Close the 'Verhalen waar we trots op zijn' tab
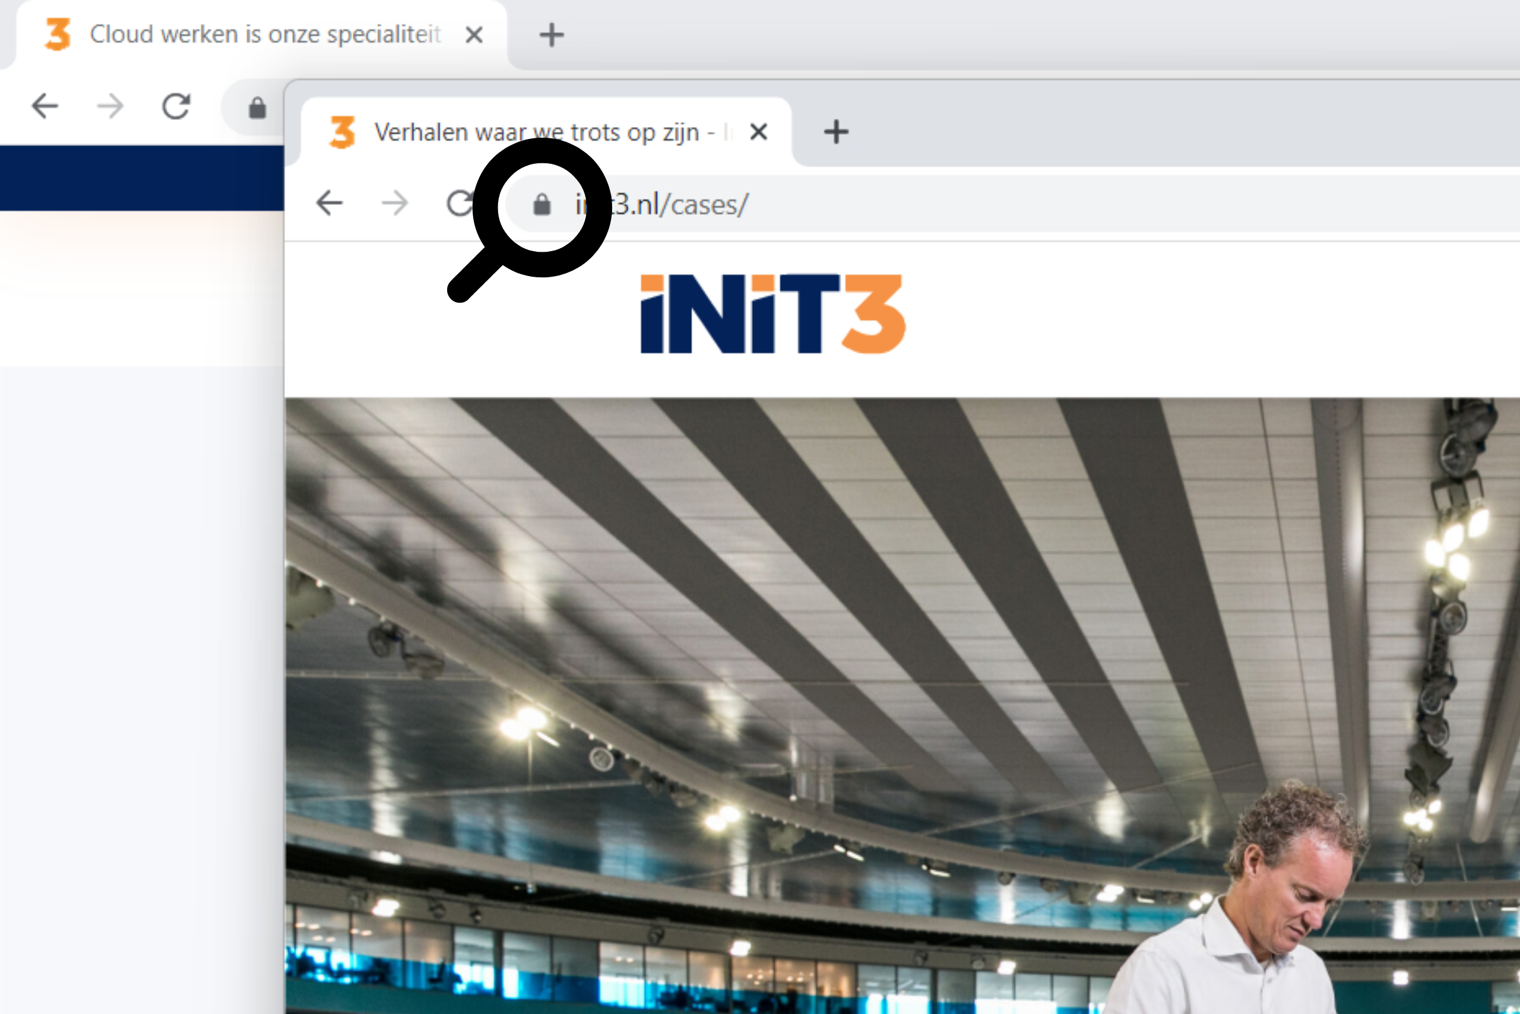The height and width of the screenshot is (1014, 1520). [x=759, y=132]
